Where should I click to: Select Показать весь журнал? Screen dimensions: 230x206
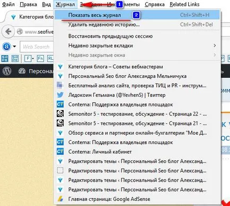(137, 15)
